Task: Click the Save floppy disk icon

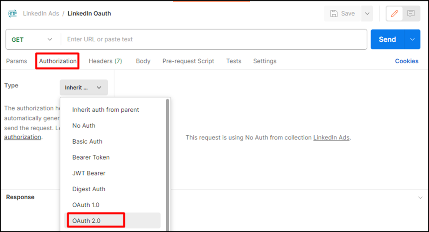Action: click(x=334, y=14)
